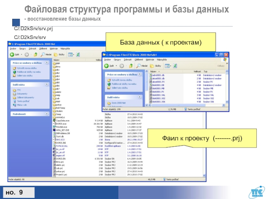Viewport: 266px width, 199px height.
Task: Select the Tsort.db file icon
Action: 54,136
